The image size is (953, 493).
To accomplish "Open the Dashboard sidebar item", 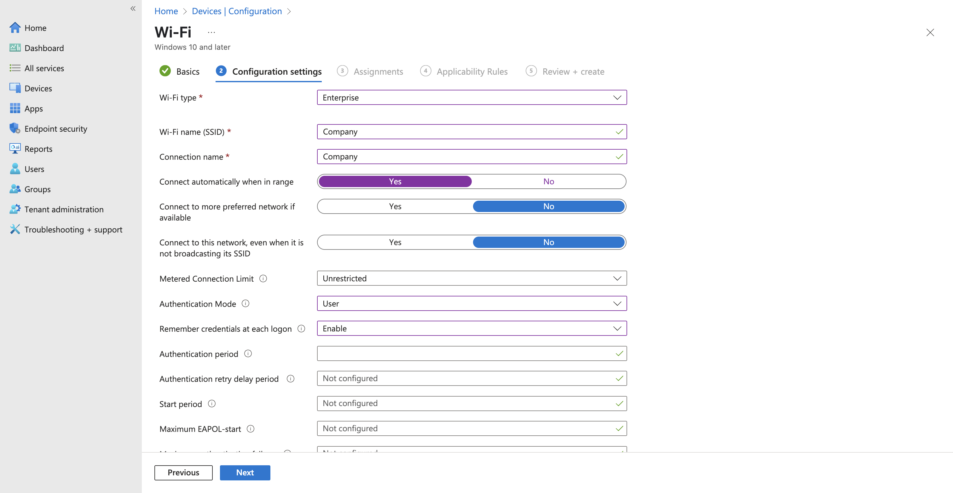I will (44, 48).
